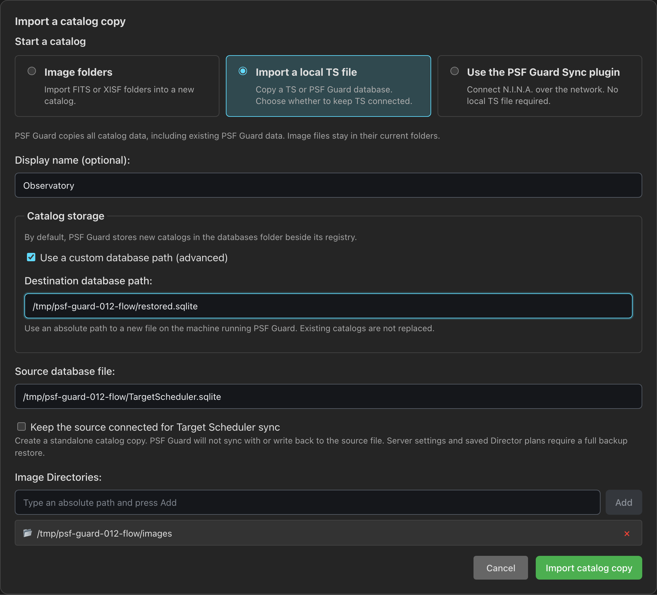Image resolution: width=657 pixels, height=595 pixels.
Task: Remove the /tmp/psf-guard-012-flow/images directory with red X
Action: 627,533
